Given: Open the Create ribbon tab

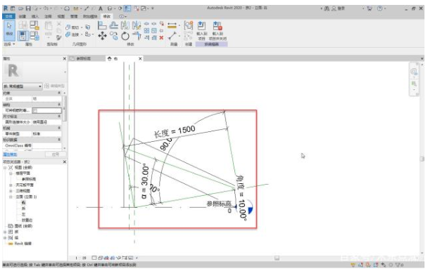Looking at the screenshot, I should pyautogui.click(x=22, y=16).
